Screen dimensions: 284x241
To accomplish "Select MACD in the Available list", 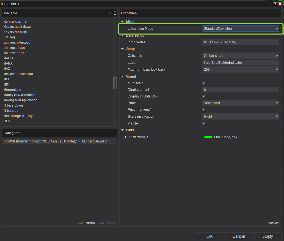I will click(x=8, y=58).
